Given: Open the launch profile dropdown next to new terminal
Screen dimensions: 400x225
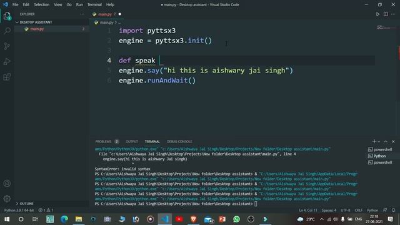Looking at the screenshot, I should 379,141.
